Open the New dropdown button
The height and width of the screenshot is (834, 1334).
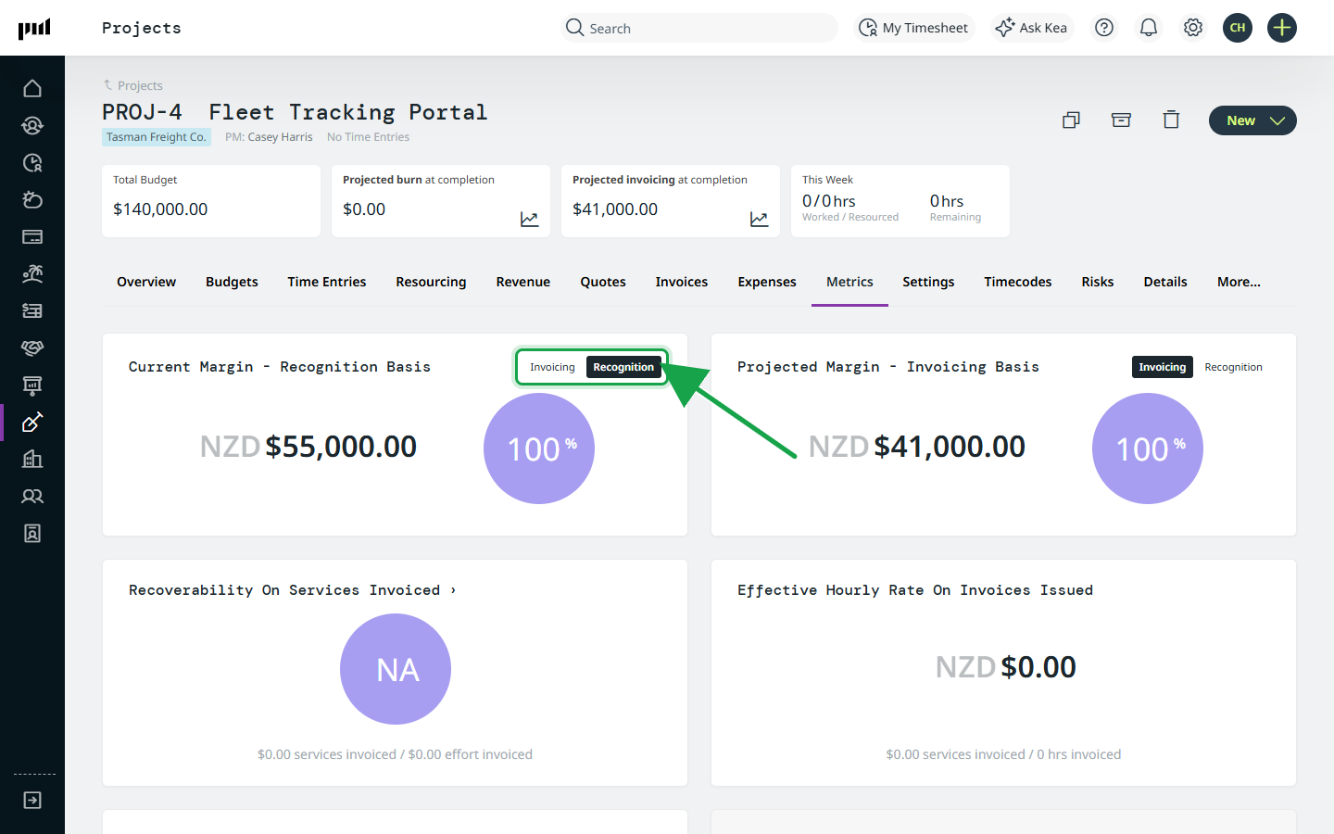click(x=1252, y=120)
